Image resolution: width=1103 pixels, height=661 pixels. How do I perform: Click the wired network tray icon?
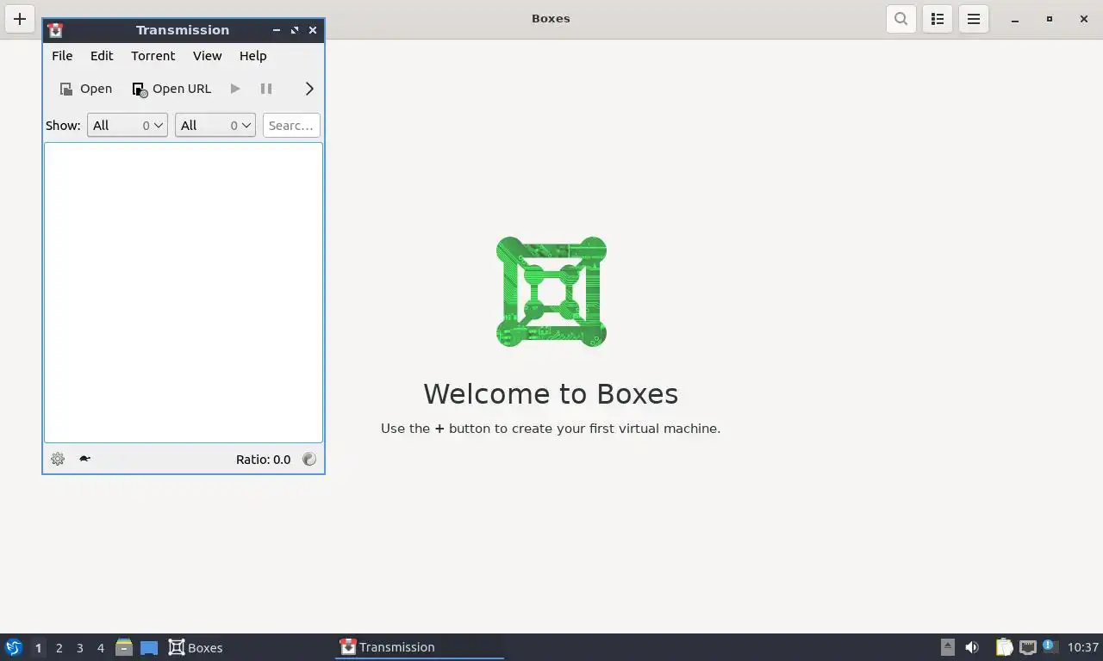(x=1028, y=647)
